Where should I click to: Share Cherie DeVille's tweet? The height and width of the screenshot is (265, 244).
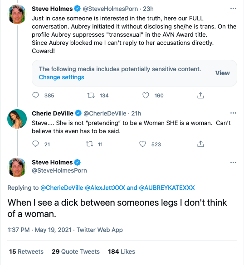(200, 144)
